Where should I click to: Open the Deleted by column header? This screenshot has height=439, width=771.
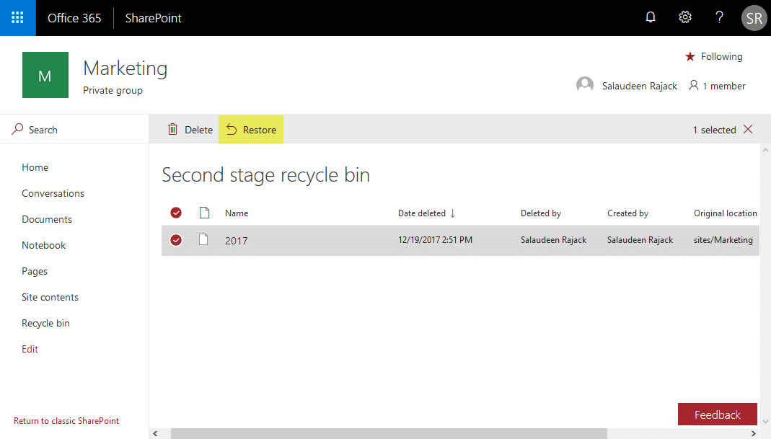540,213
